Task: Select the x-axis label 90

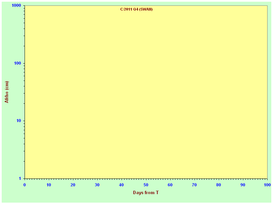Action: tap(243, 185)
